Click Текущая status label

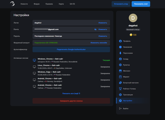tap(106, 60)
